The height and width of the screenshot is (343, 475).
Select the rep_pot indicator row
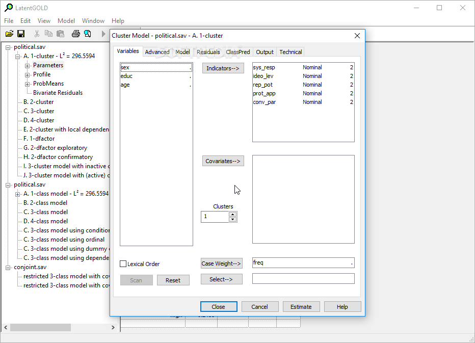tap(303, 85)
